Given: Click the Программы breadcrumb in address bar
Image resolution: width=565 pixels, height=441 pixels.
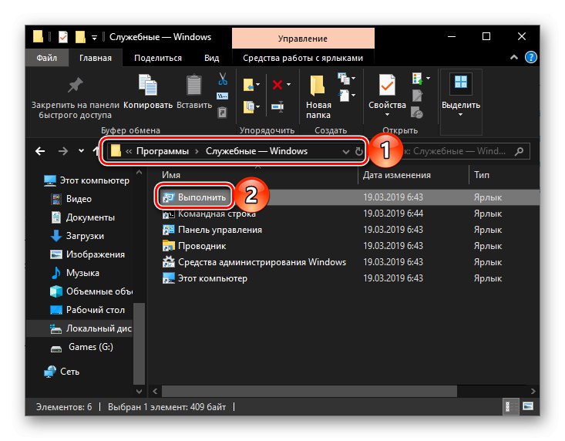Looking at the screenshot, I should pos(163,151).
